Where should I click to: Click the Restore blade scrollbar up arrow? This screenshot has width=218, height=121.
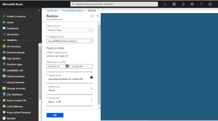click(99, 23)
